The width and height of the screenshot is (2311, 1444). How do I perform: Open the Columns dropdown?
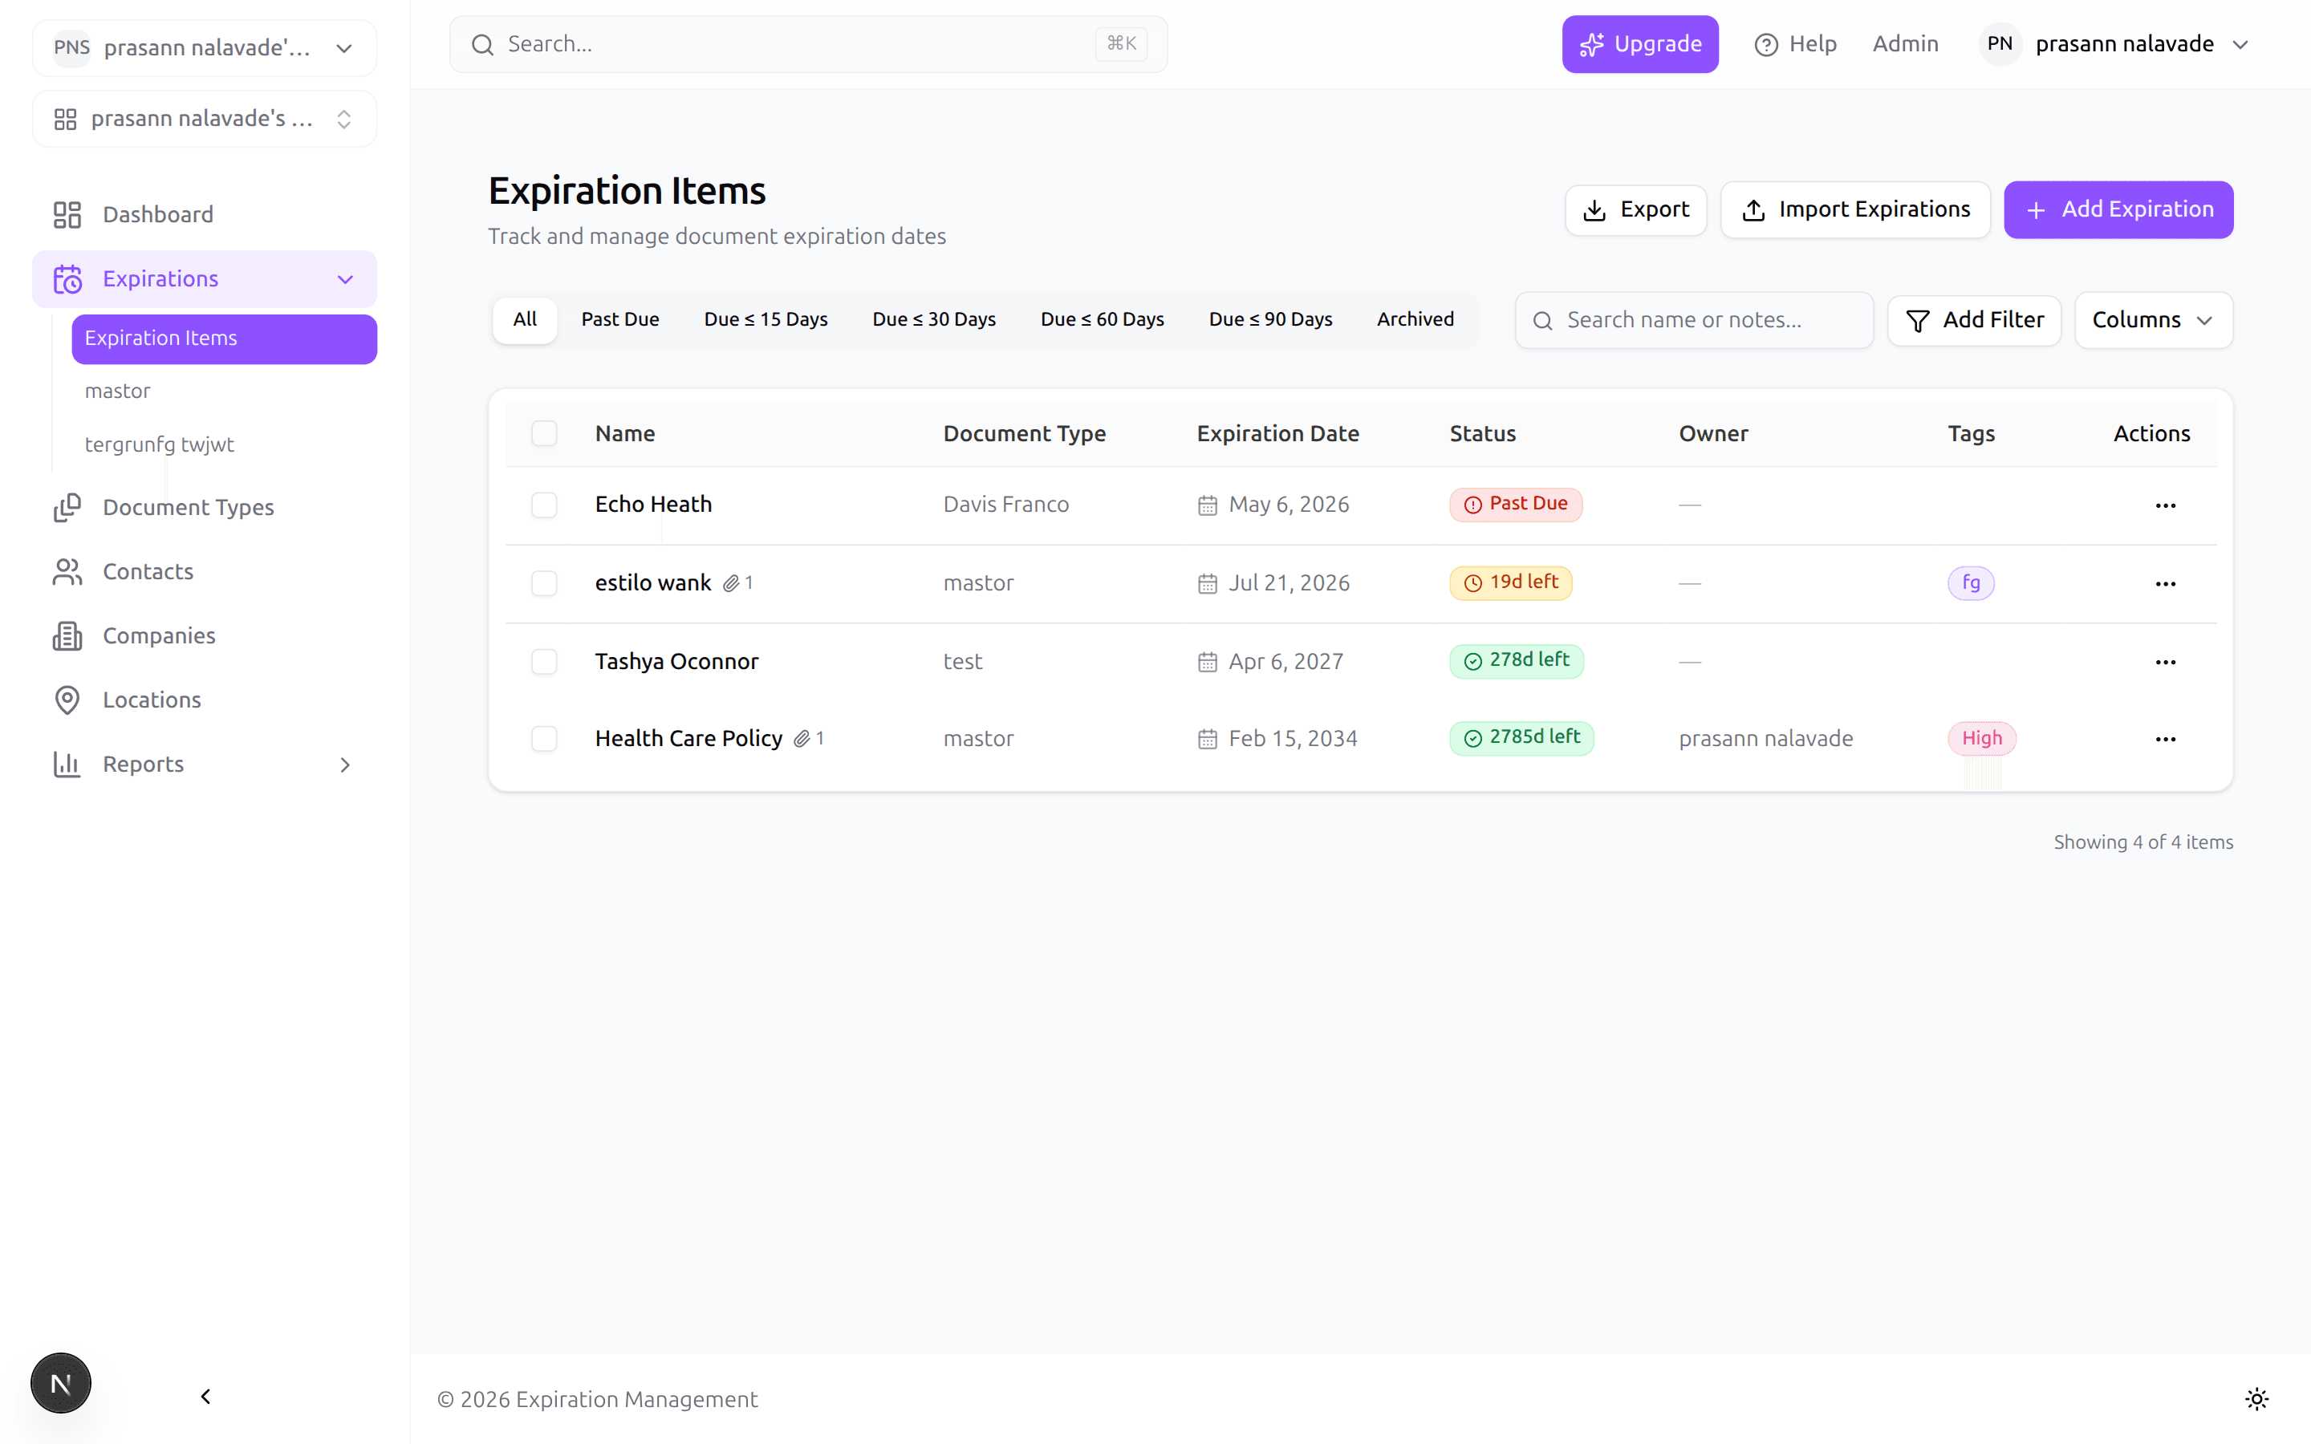(x=2154, y=320)
